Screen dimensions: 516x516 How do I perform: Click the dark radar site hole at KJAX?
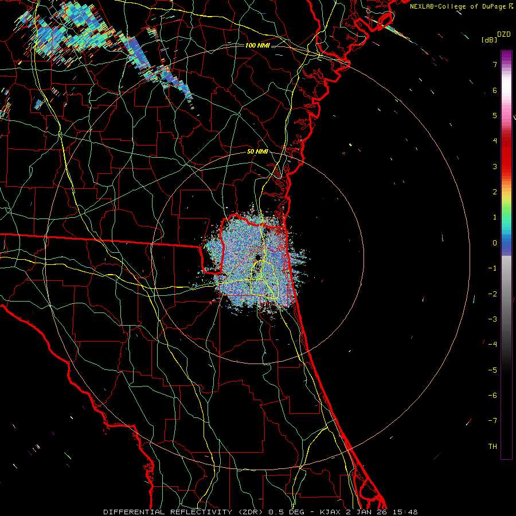[258, 257]
